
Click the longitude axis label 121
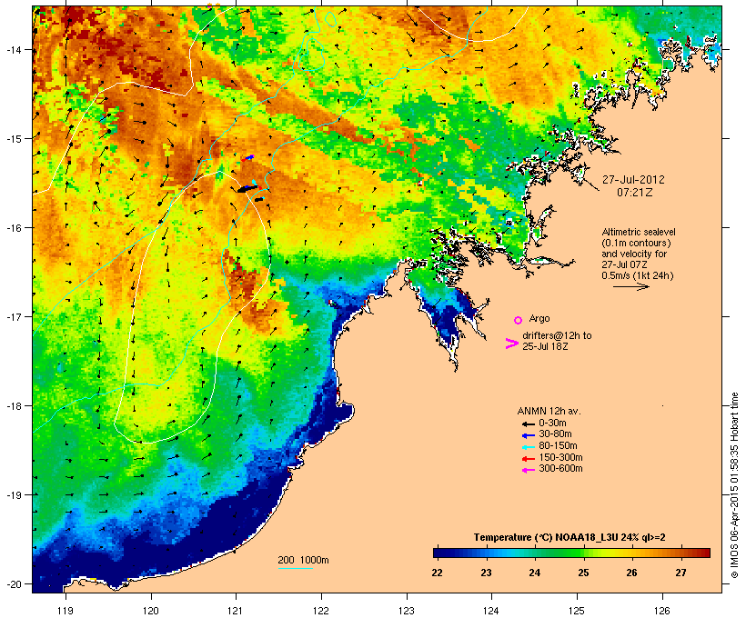pos(236,611)
